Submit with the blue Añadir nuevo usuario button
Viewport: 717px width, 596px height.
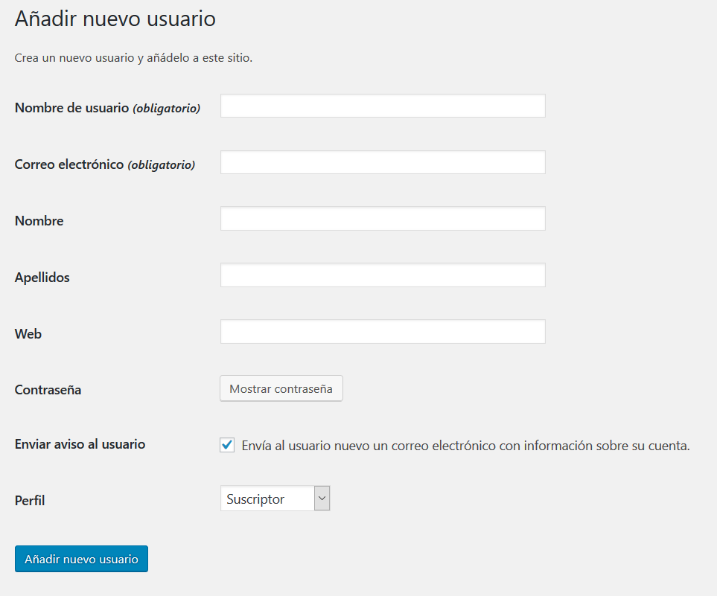pyautogui.click(x=81, y=560)
